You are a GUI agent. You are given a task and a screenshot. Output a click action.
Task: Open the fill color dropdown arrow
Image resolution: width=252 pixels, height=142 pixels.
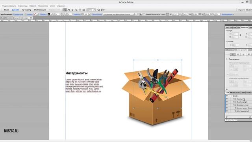click(37, 14)
